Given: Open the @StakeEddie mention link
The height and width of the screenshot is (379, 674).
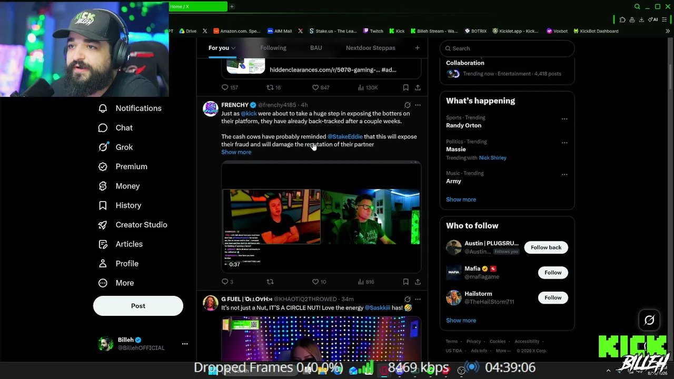Looking at the screenshot, I should (x=345, y=137).
